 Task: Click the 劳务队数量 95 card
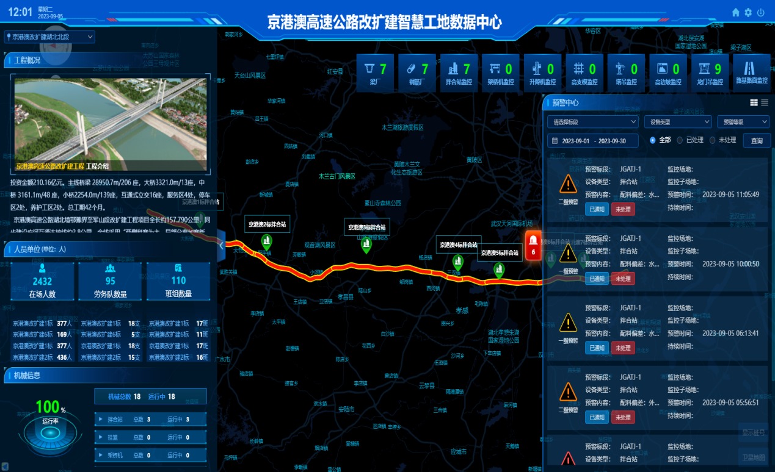point(110,281)
